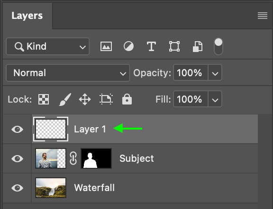Select the Subject layer mask thumbnail
273x209 pixels.
[x=96, y=158]
